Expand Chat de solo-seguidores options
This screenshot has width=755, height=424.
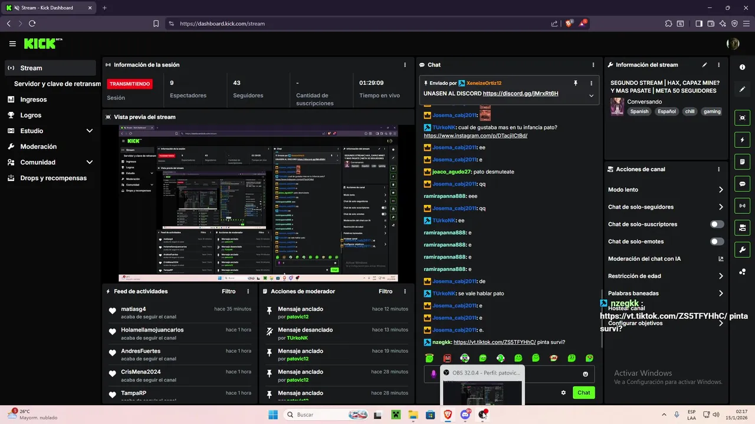(x=721, y=207)
